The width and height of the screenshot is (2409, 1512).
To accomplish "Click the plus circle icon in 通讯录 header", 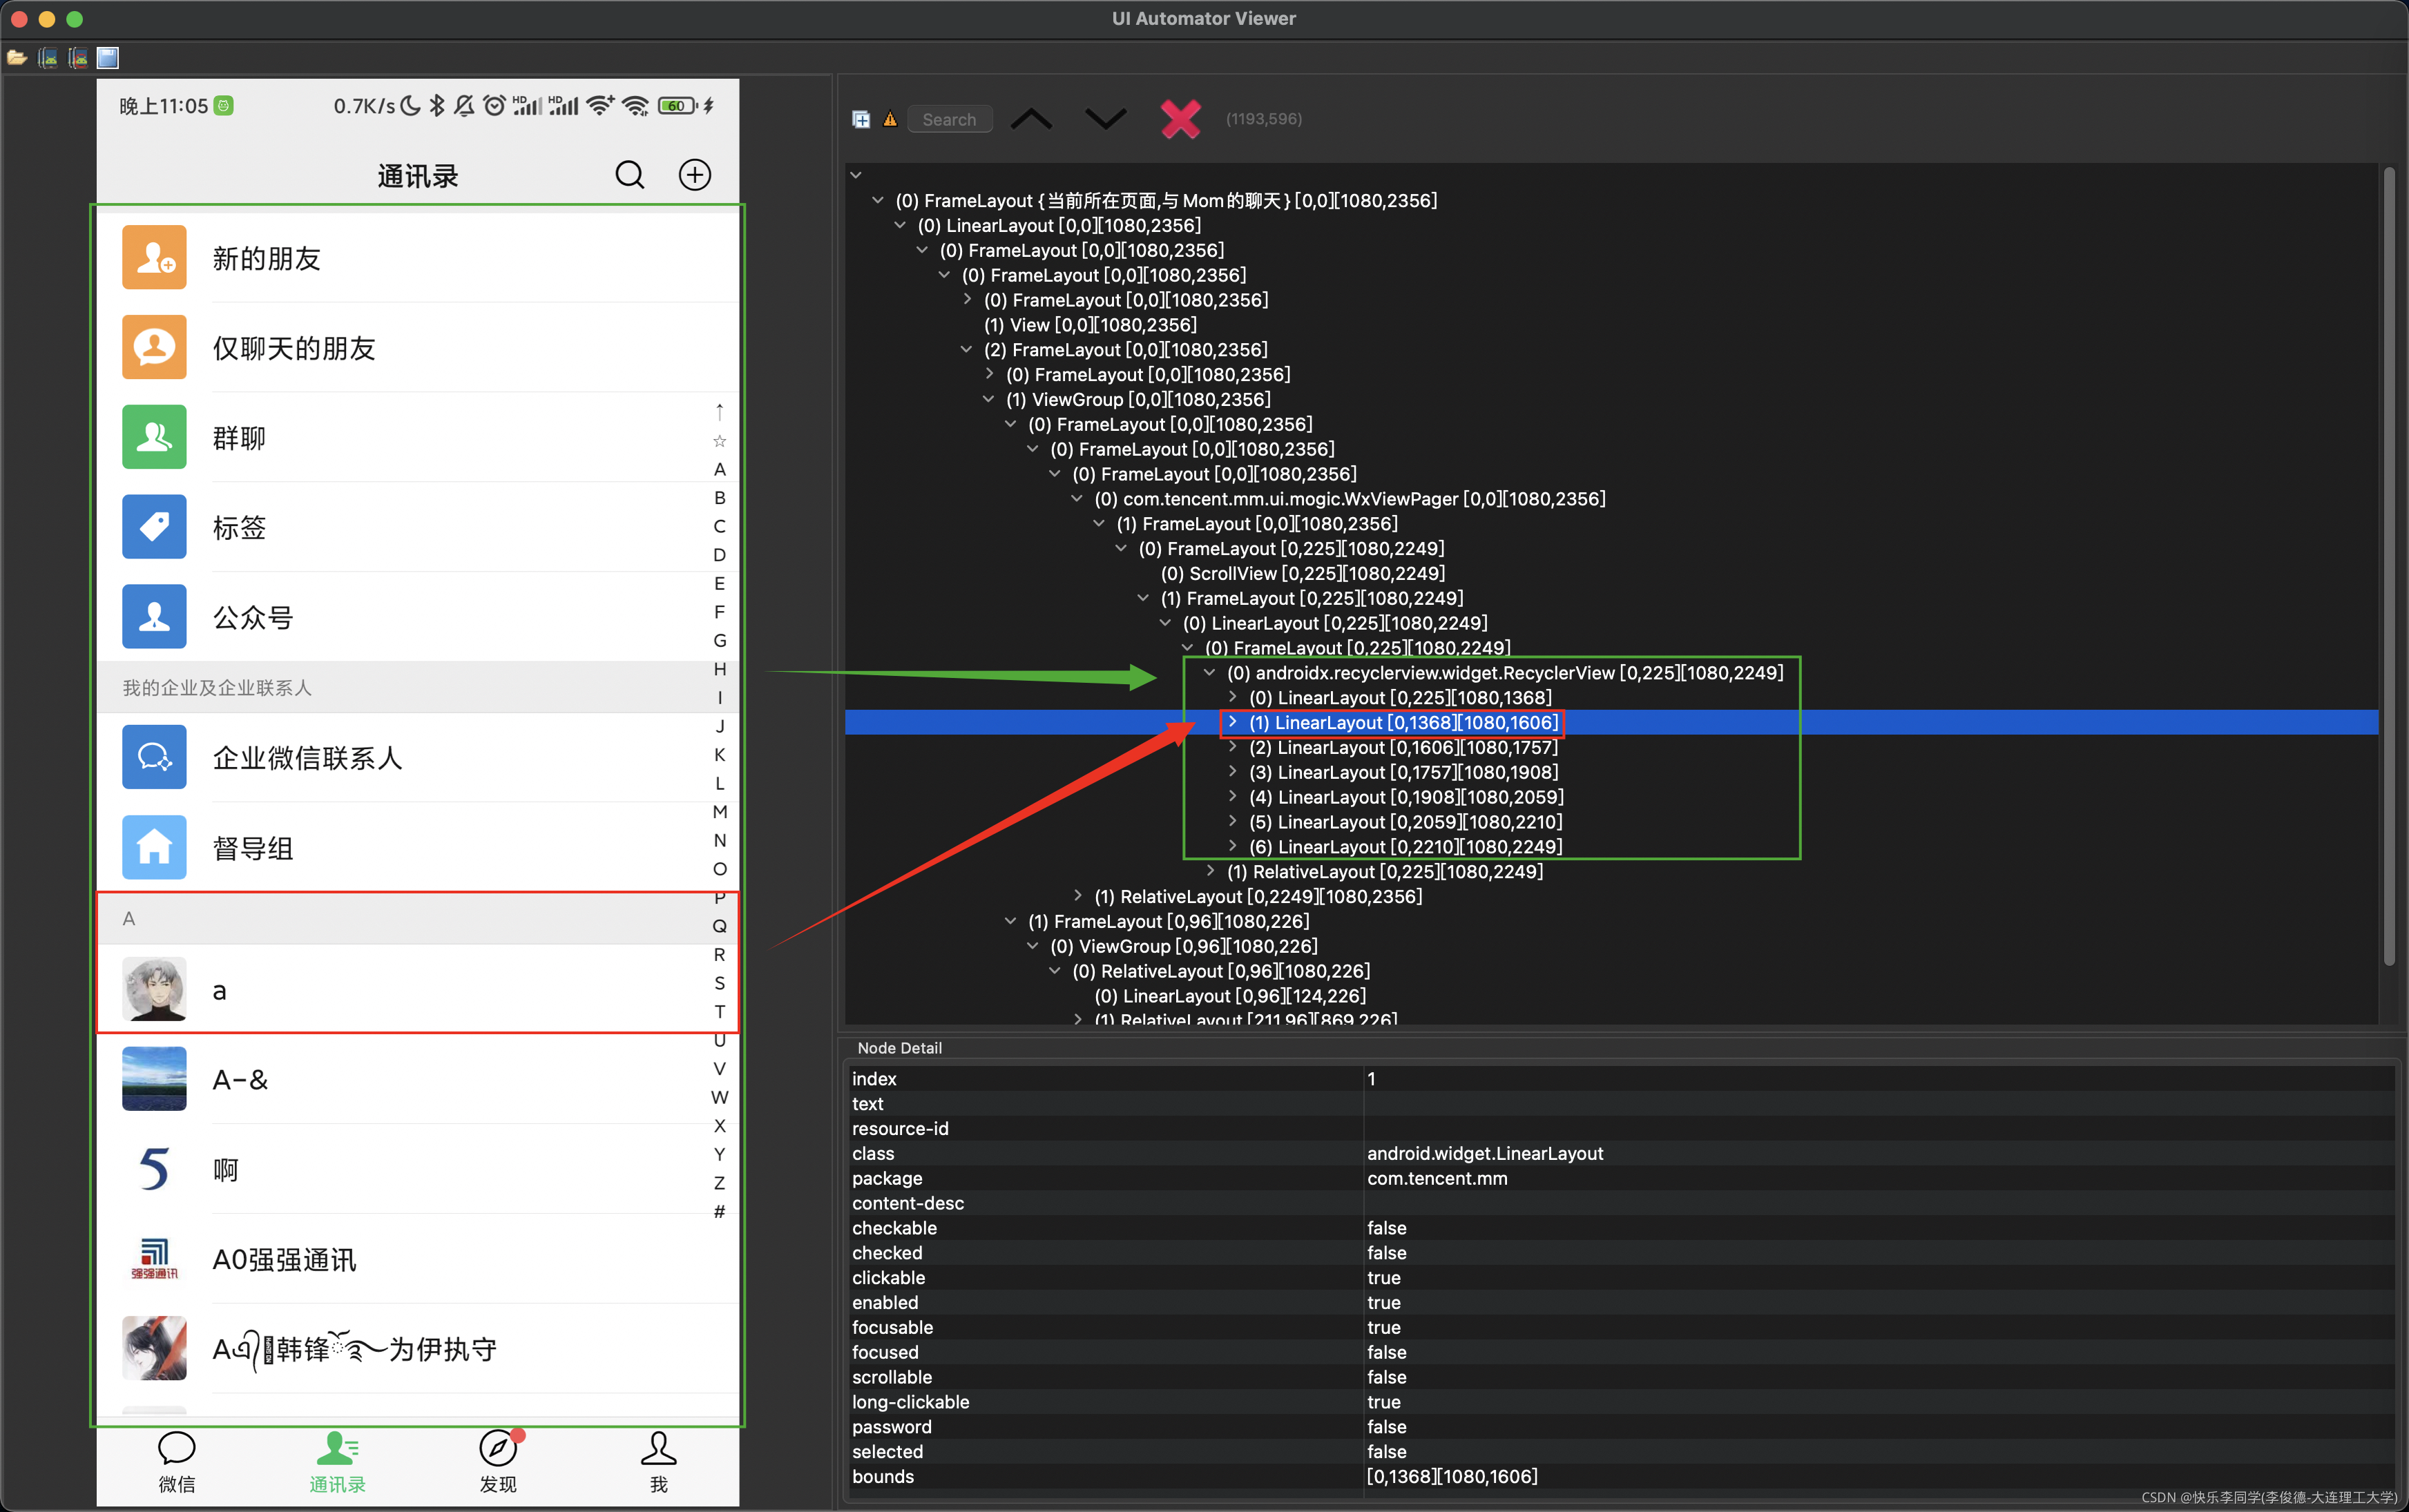I will 694,175.
